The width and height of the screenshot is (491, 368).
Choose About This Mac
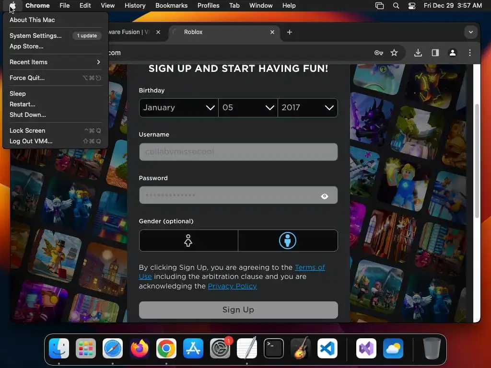[55, 20]
